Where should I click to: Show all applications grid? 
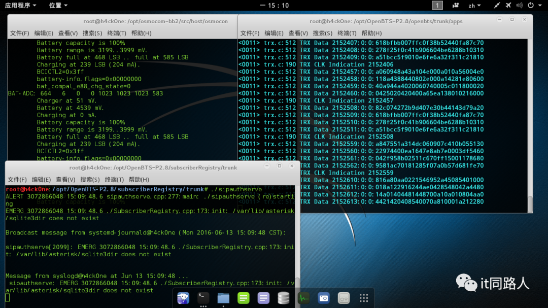coord(364,298)
